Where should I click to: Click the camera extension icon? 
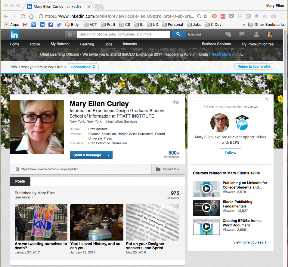[274, 16]
